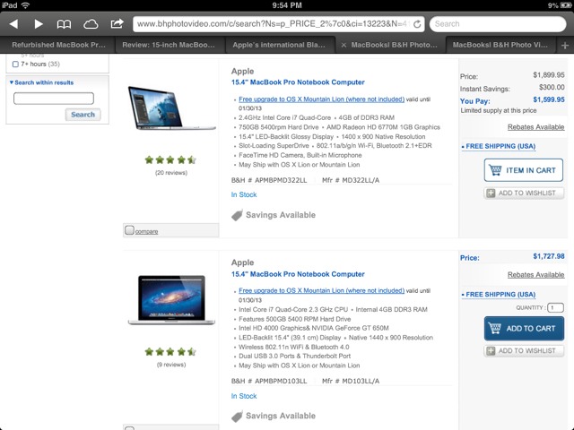574x430 pixels.
Task: Tap the Safari forward arrow
Action: [39, 24]
